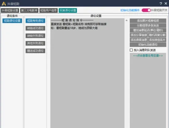Image resolution: width=169 pixels, height=128 pixels.
Task: Click 初始化当前插件 link
Action: tap(130, 10)
